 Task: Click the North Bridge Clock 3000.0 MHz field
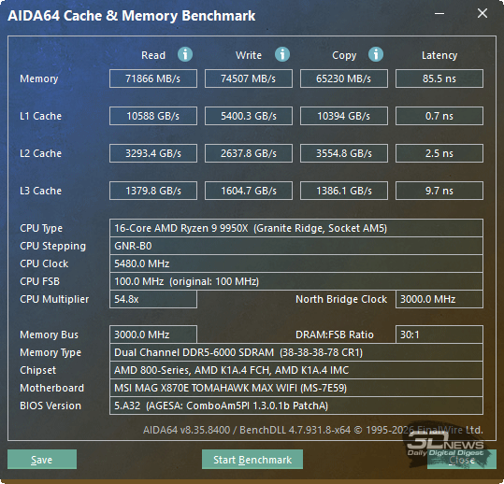[x=439, y=299]
